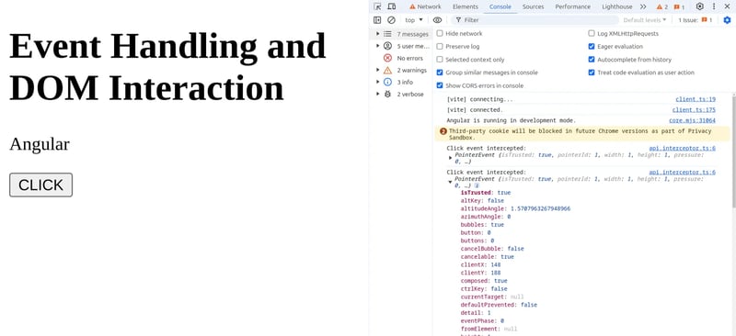736x336 pixels.
Task: Click the 'defaultPrevented: false' property row
Action: point(499,305)
